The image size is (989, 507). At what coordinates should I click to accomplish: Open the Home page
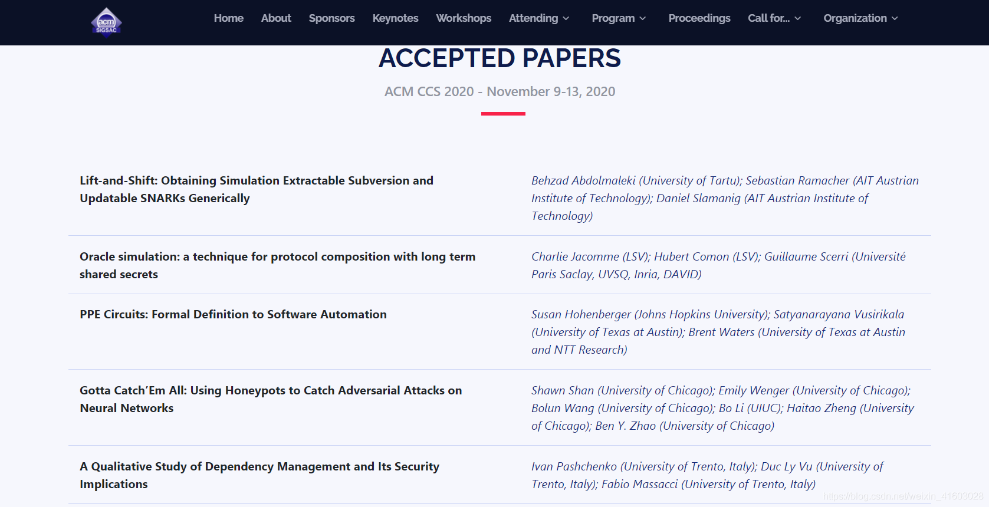pyautogui.click(x=229, y=18)
